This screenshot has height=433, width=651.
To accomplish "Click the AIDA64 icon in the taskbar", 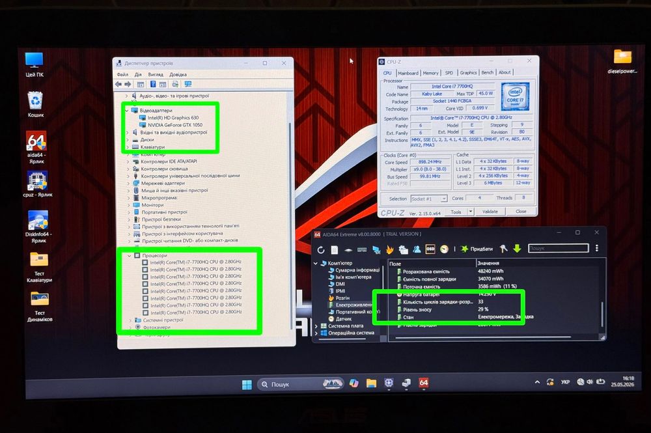I will 424,383.
